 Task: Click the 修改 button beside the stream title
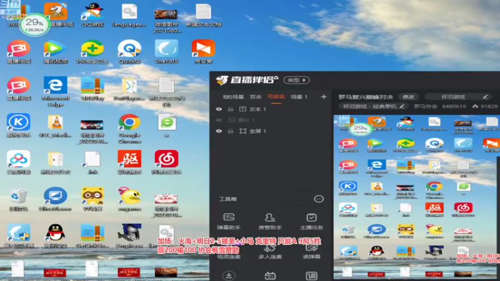(409, 97)
